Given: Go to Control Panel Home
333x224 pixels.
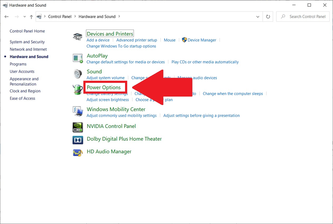Looking at the screenshot, I should [27, 31].
